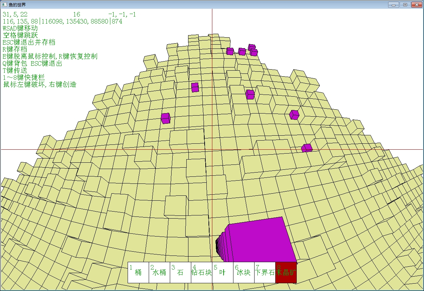The height and width of the screenshot is (291, 424).
Task: Select hotbar slot 6 冰块
Action: (244, 272)
